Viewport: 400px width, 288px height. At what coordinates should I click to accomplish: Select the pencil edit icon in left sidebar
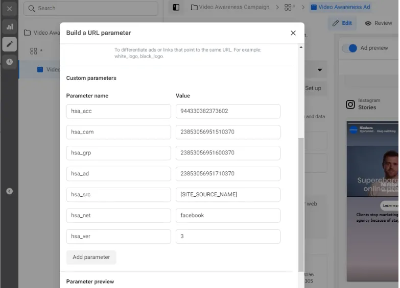pyautogui.click(x=9, y=44)
